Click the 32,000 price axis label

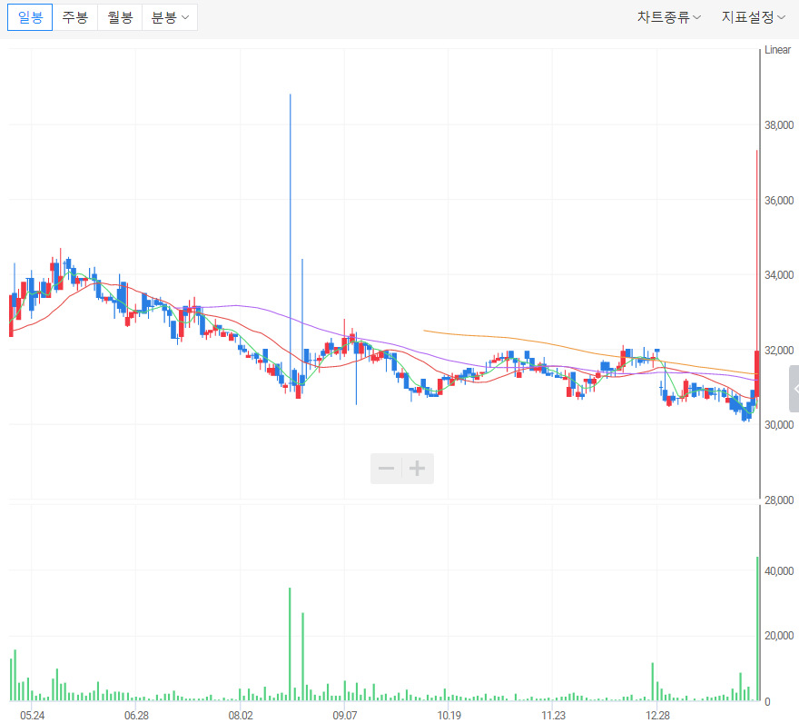pyautogui.click(x=779, y=351)
